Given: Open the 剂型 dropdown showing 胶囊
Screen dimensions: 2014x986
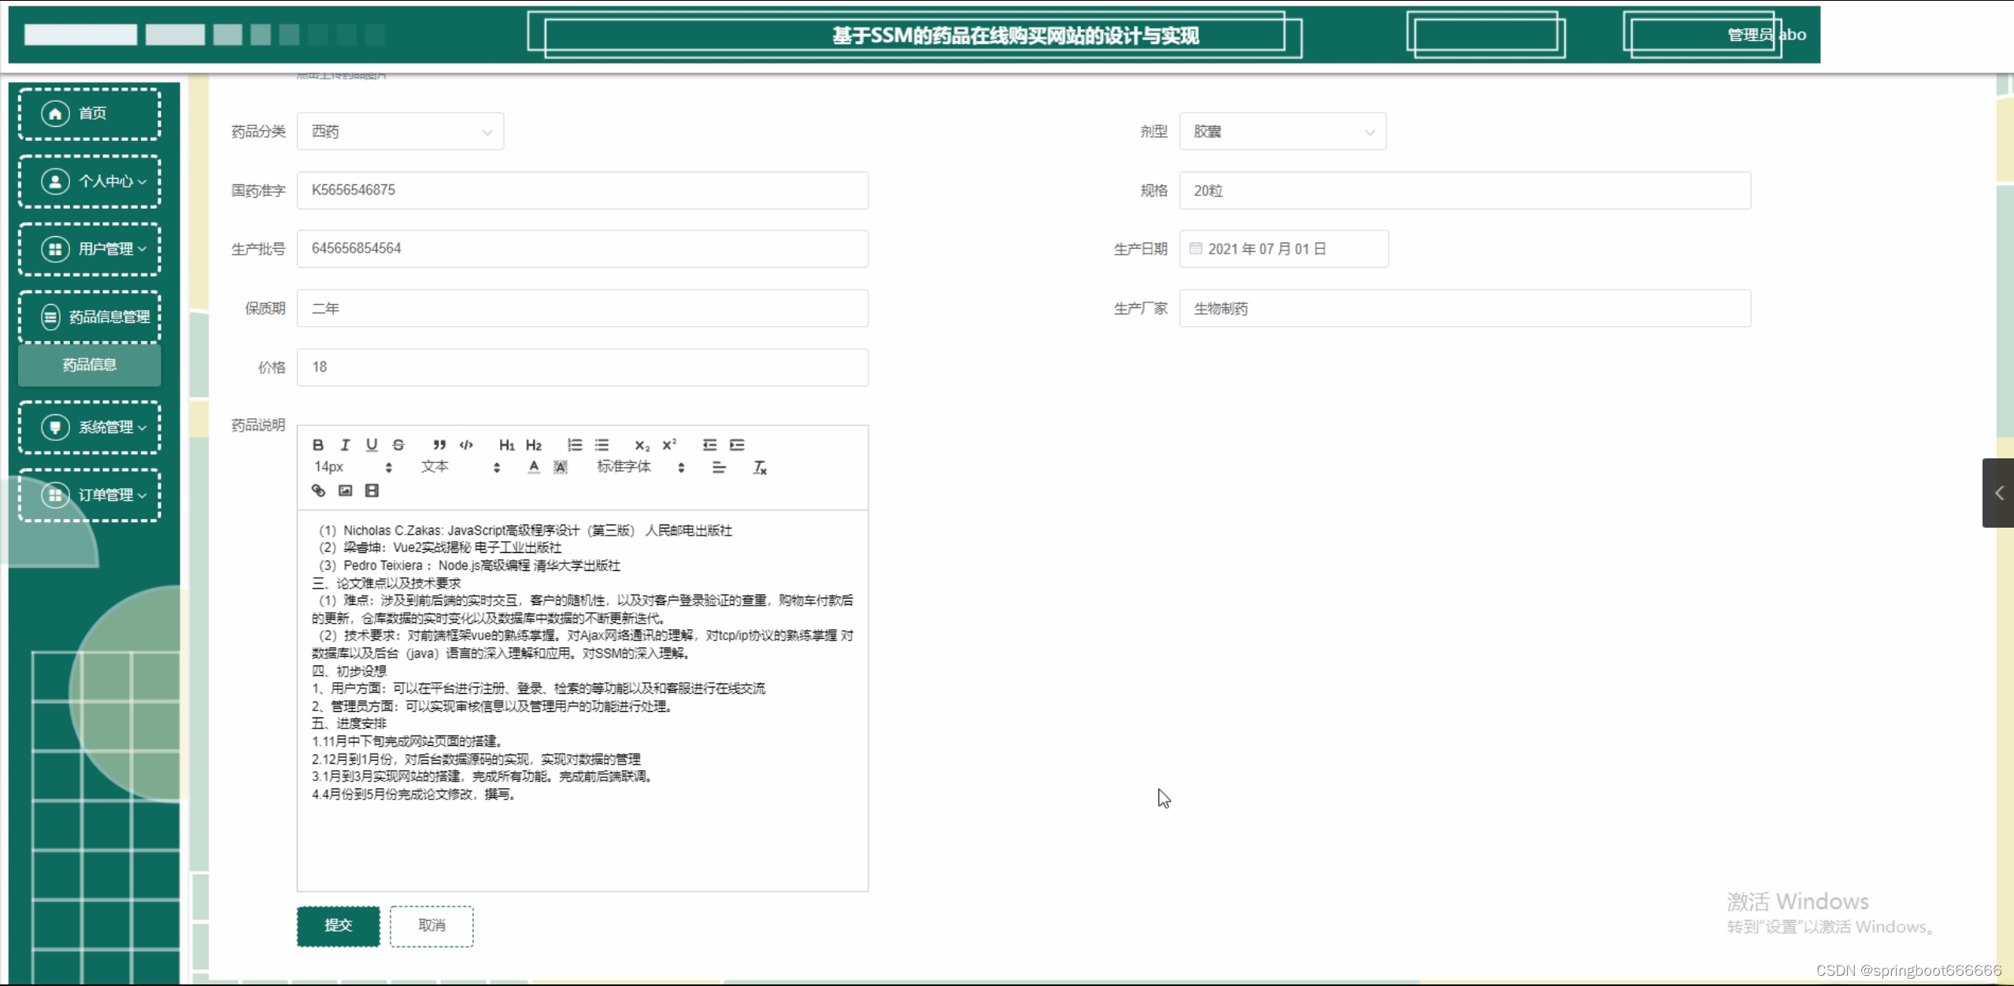Looking at the screenshot, I should pyautogui.click(x=1283, y=132).
